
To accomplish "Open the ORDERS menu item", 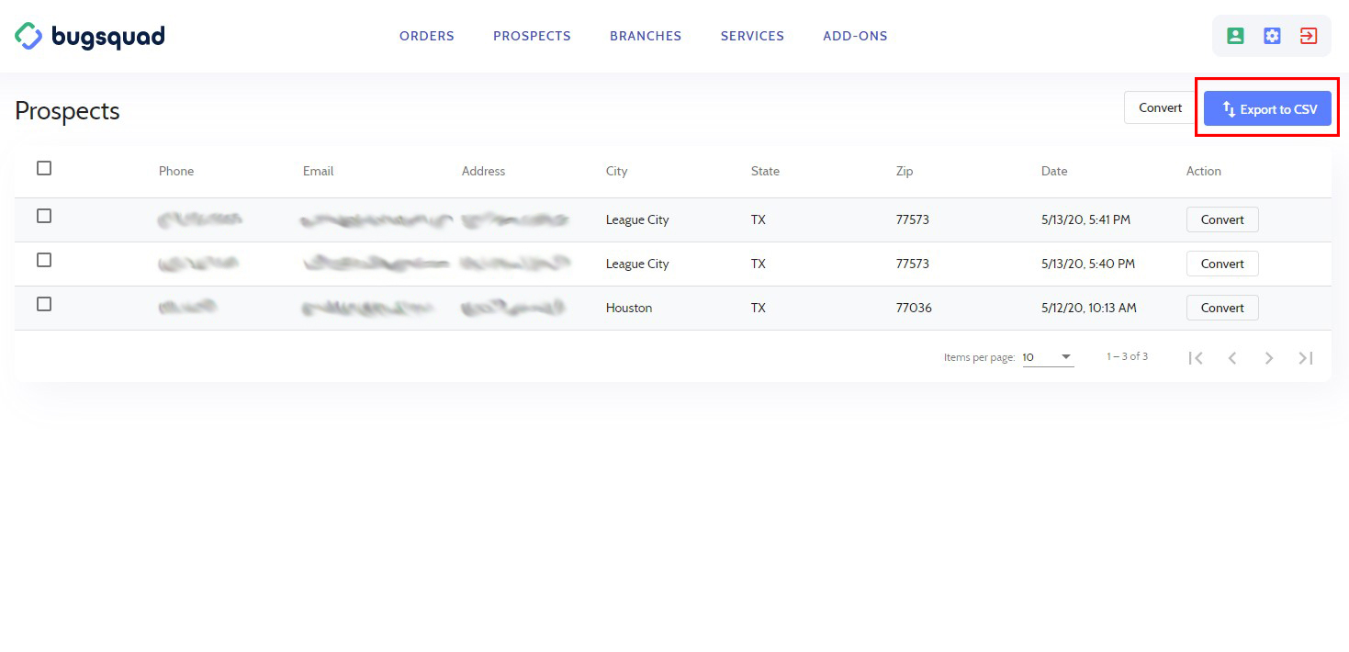I will 427,36.
